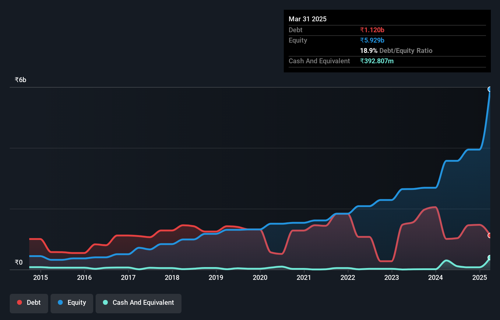Click the 18.9% Debt/Equity Ratio text

pos(396,50)
